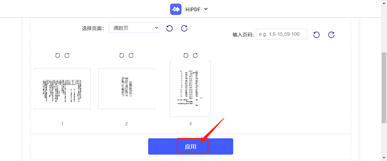Rotate page 2 thumbnail clockwise
The height and width of the screenshot is (161, 387).
(131, 55)
